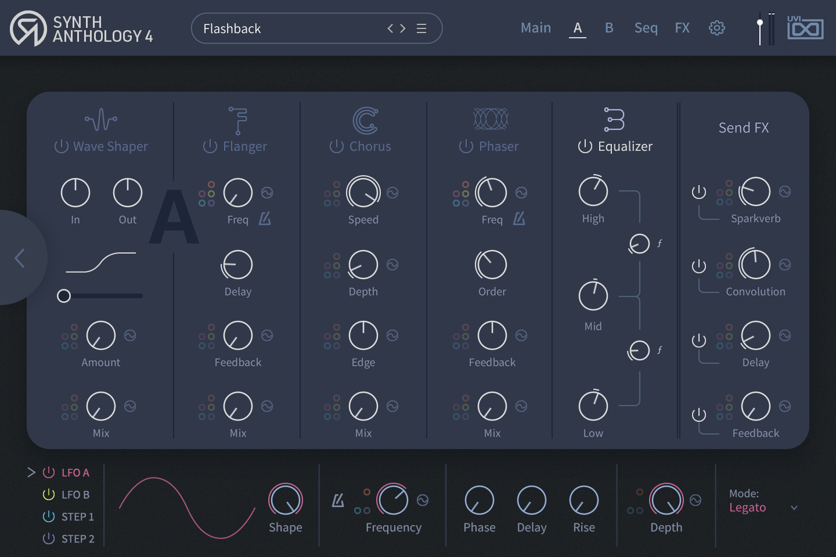Switch to the Seq tab
The height and width of the screenshot is (557, 836).
(646, 27)
